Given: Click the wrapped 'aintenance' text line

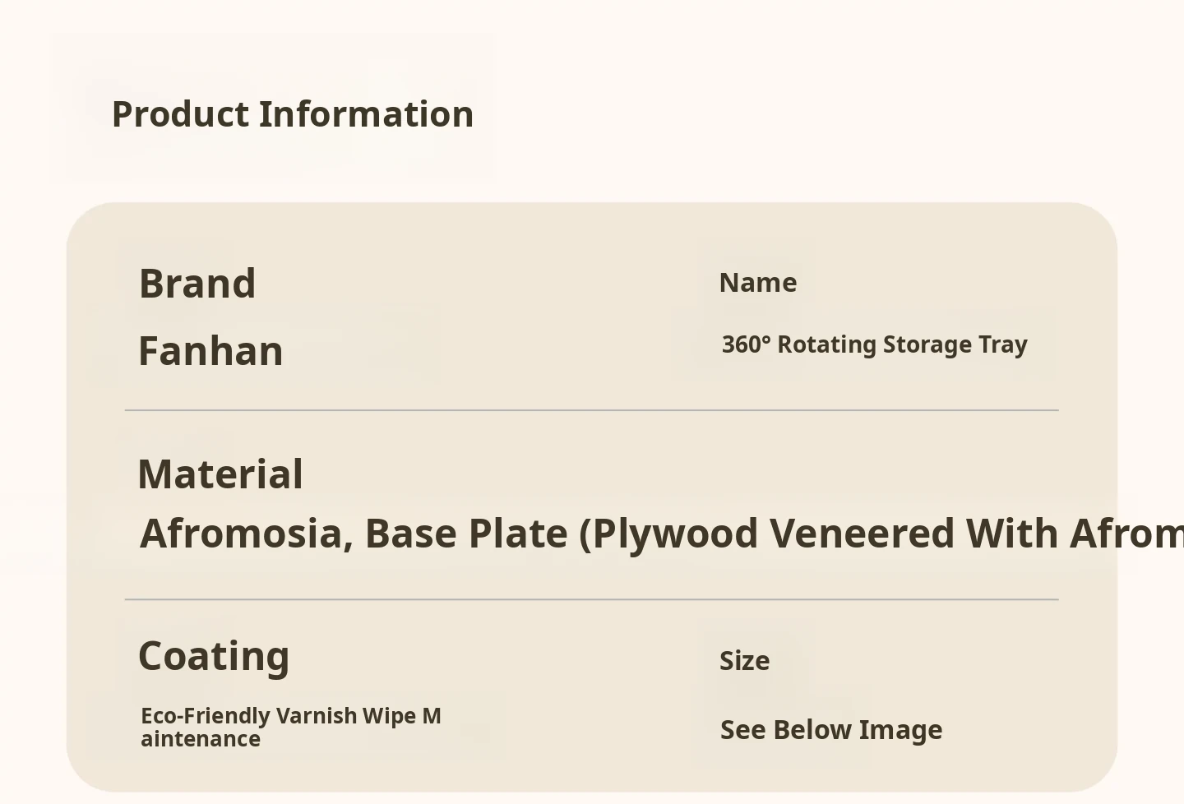Looking at the screenshot, I should 201,739.
